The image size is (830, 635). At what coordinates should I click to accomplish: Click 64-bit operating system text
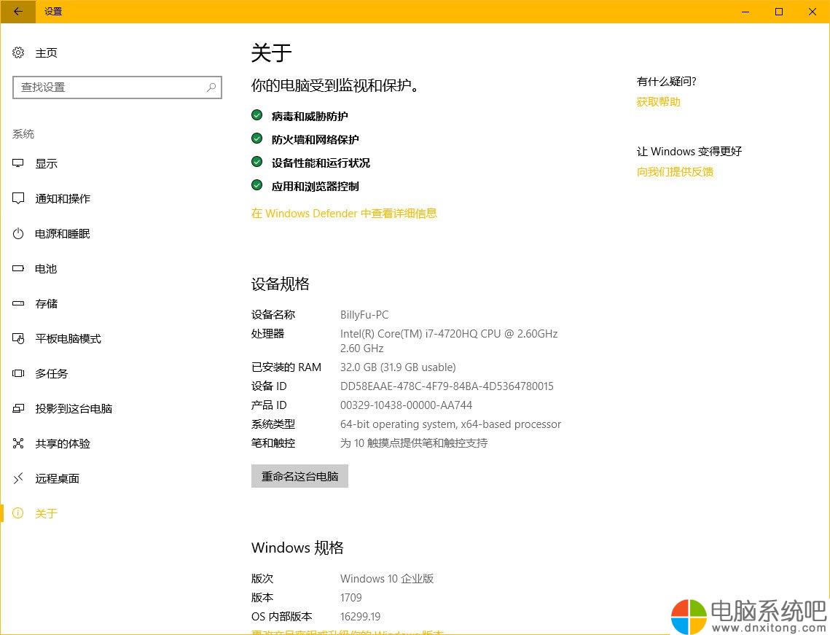pyautogui.click(x=450, y=424)
